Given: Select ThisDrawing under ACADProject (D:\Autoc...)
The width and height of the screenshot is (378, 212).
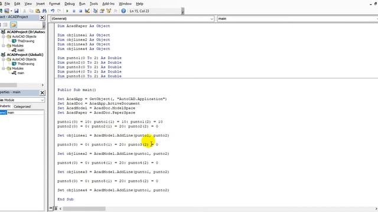Looking at the screenshot, I should point(26,41).
